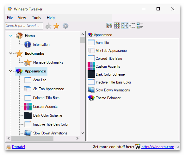Click Dark Color Scheme icon in tree

(x=28, y=115)
